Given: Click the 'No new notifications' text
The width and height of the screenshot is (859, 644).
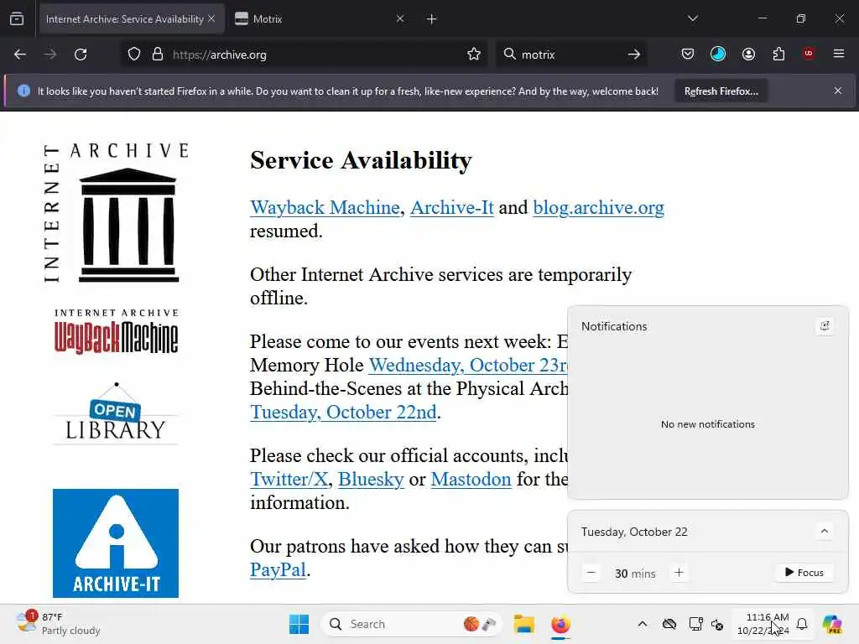Looking at the screenshot, I should [x=708, y=424].
